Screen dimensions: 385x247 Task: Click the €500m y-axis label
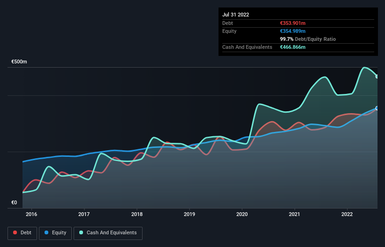coord(19,62)
